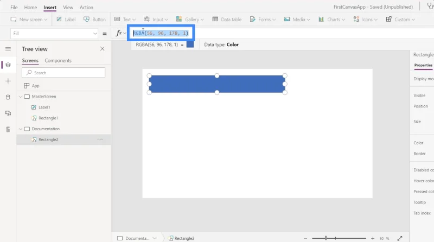Screen dimensions: 434x242
Task: Open the Media dropdown
Action: click(297, 20)
